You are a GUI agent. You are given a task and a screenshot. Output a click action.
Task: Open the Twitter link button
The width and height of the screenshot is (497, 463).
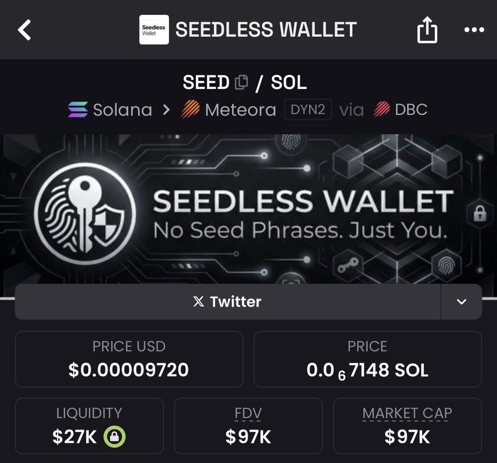coord(227,301)
